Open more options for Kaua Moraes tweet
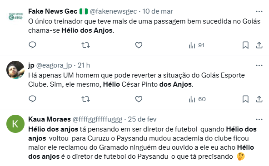 pos(259,120)
